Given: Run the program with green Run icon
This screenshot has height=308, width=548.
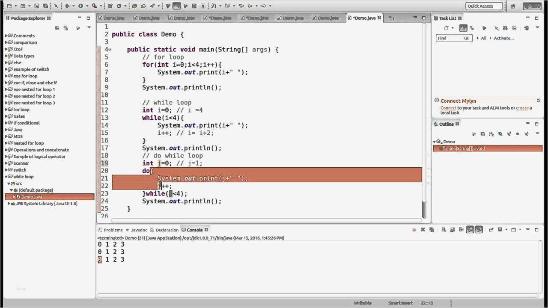Looking at the screenshot, I should [x=80, y=6].
